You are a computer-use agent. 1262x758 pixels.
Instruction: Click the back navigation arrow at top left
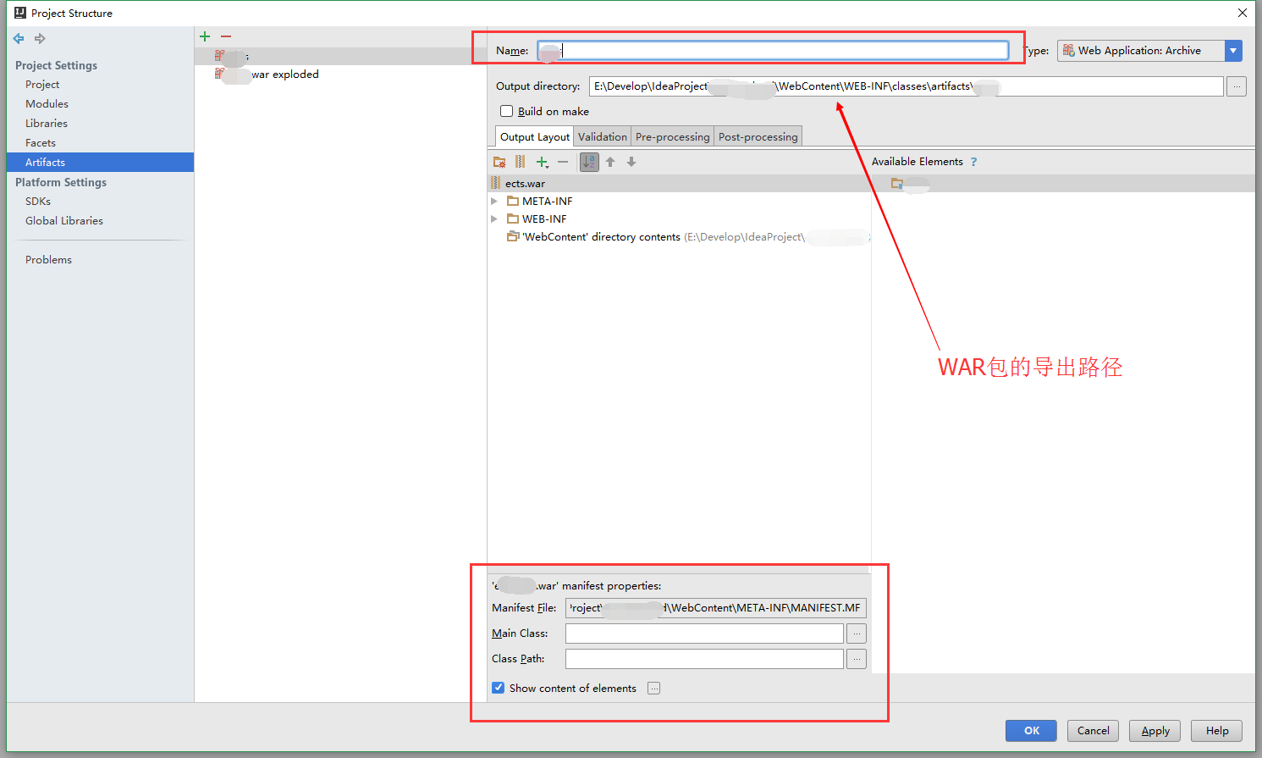(x=18, y=38)
